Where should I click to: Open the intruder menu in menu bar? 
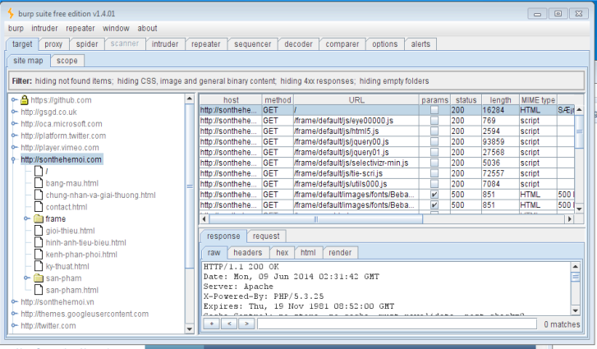pos(44,28)
